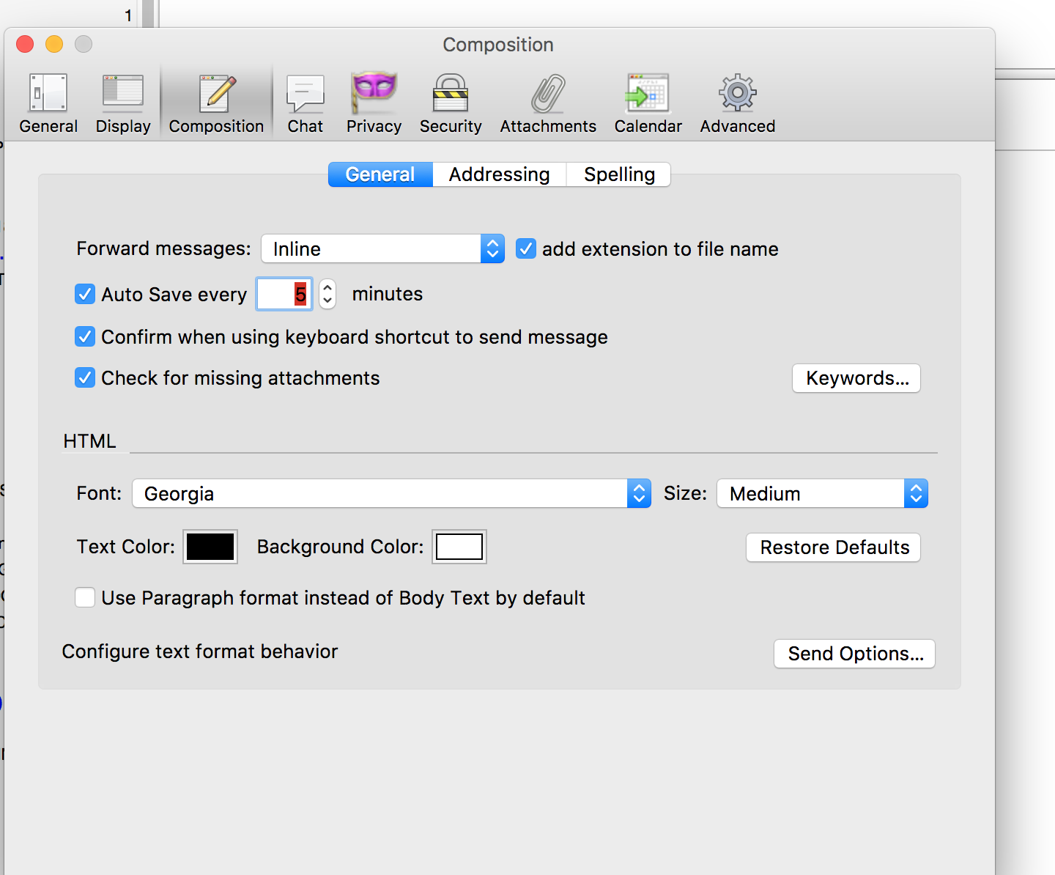Enable Use Paragraph format by default

click(x=85, y=598)
